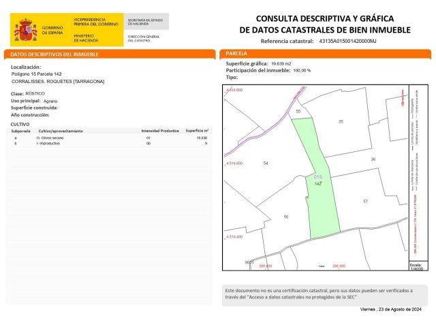Click the area value '19.630' in table

click(202, 138)
